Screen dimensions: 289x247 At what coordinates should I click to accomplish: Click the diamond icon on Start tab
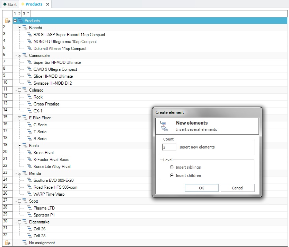click(5, 4)
